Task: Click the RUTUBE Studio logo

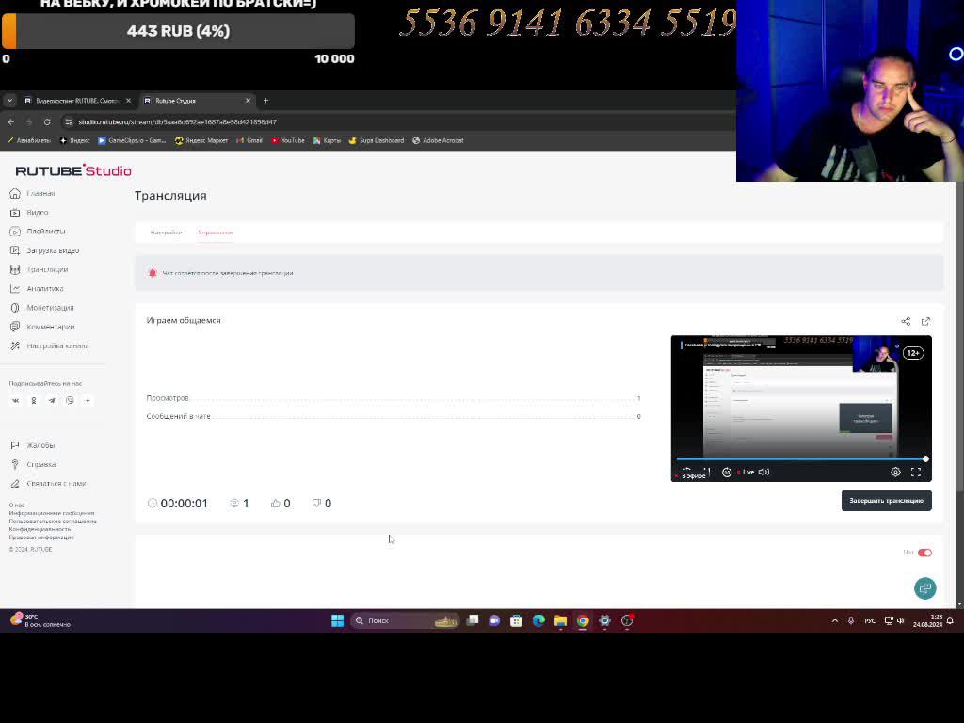Action: click(73, 171)
